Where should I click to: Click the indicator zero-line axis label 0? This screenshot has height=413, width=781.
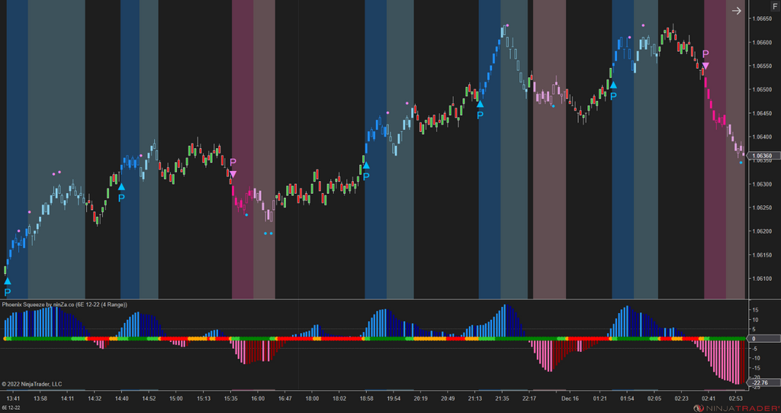[x=754, y=339]
